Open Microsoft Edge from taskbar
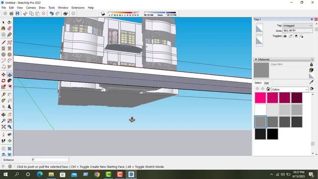318x179 pixels. coord(40,175)
